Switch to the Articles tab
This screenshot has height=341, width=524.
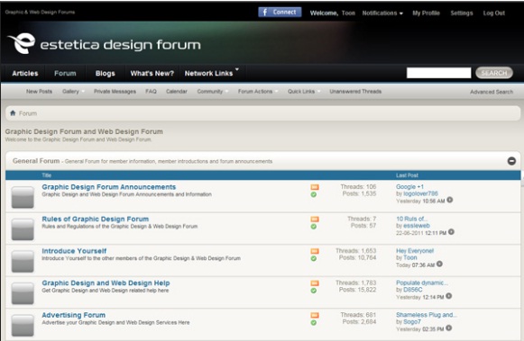click(x=25, y=73)
